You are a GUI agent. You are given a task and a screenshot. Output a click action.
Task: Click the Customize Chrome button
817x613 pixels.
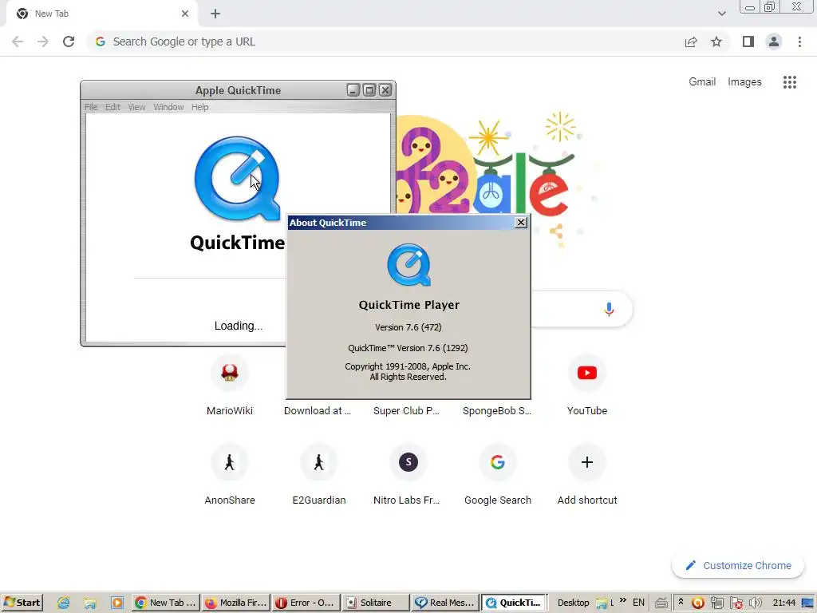pos(738,566)
